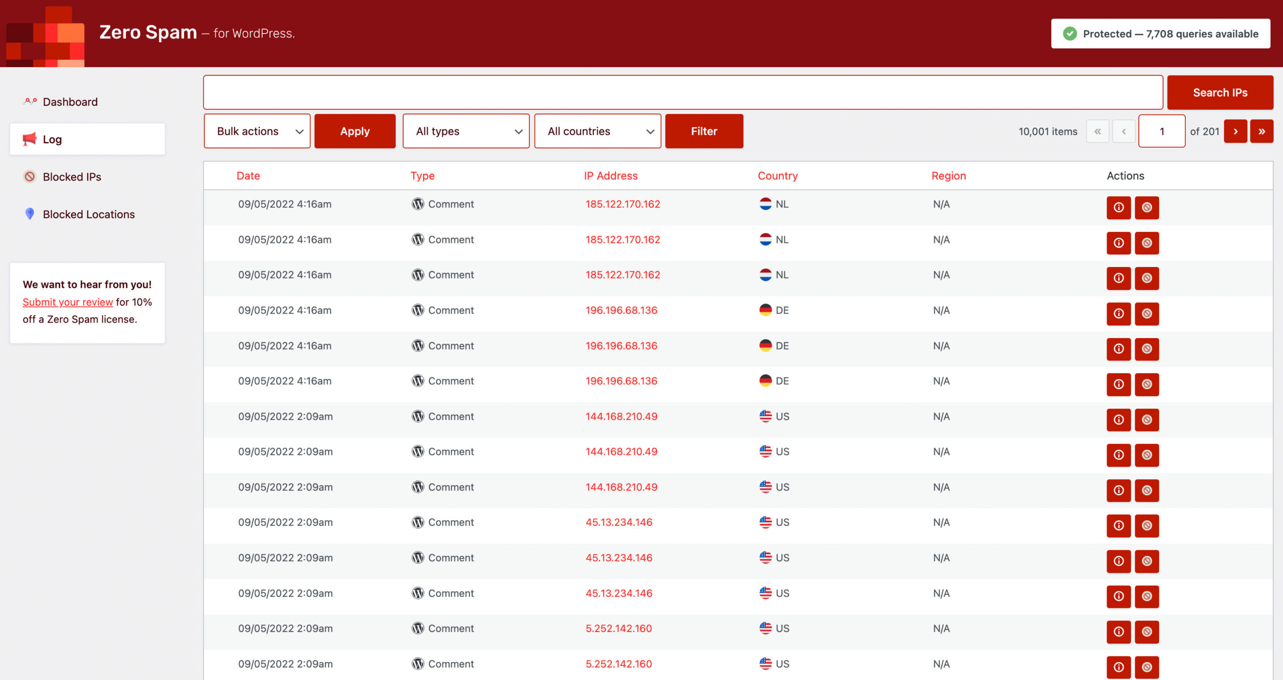Click the Protected queries available badge
Screen dimensions: 1283x680
pos(1161,34)
